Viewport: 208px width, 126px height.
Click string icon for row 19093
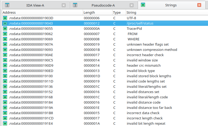pyautogui.click(x=5, y=50)
